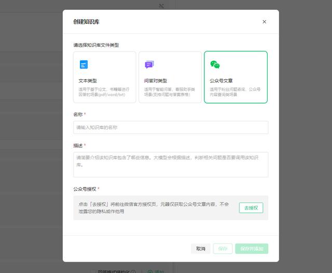Click the plus 添加 icon behind the dialog
The image size is (332, 273).
click(x=150, y=271)
